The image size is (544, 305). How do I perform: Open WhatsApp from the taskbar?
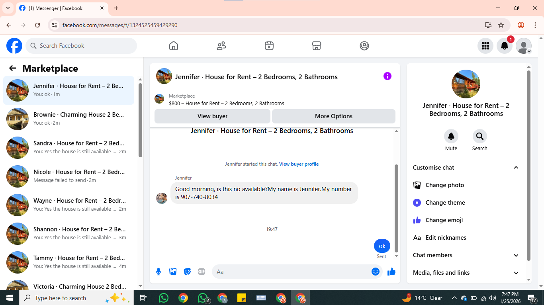coord(163,298)
